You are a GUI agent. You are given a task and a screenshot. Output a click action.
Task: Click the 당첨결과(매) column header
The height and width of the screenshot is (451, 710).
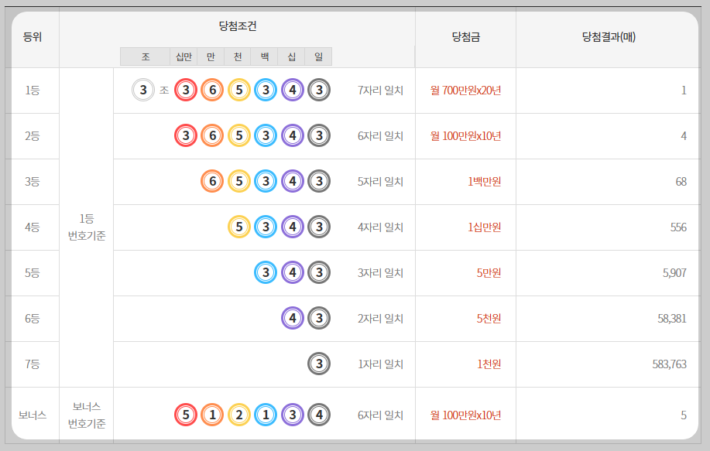(609, 37)
